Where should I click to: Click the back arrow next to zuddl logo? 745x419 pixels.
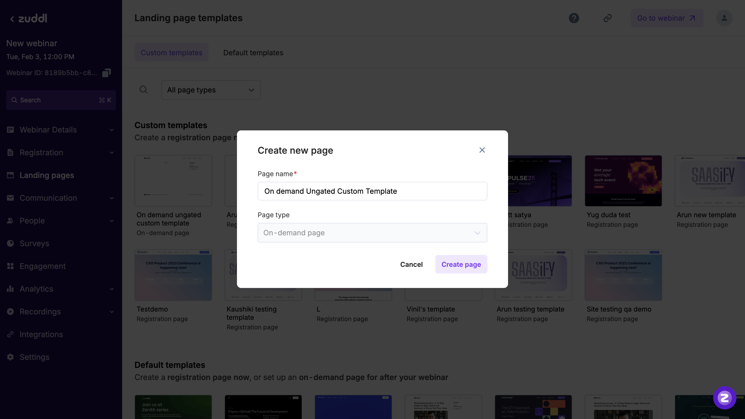[12, 19]
